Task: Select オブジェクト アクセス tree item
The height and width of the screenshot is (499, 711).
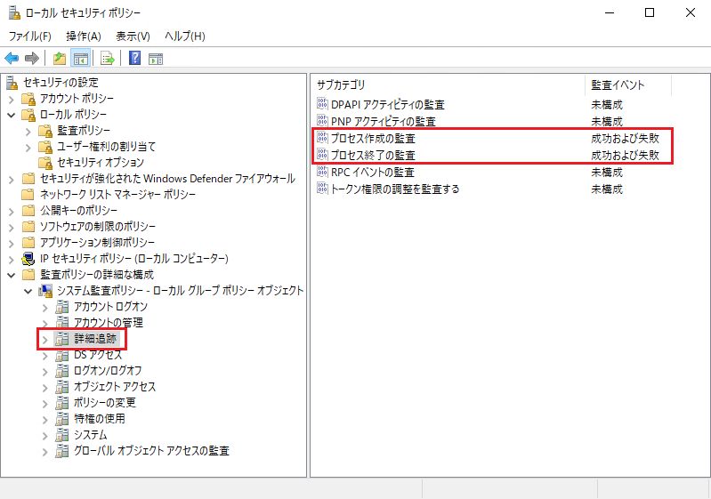Action: coord(115,387)
